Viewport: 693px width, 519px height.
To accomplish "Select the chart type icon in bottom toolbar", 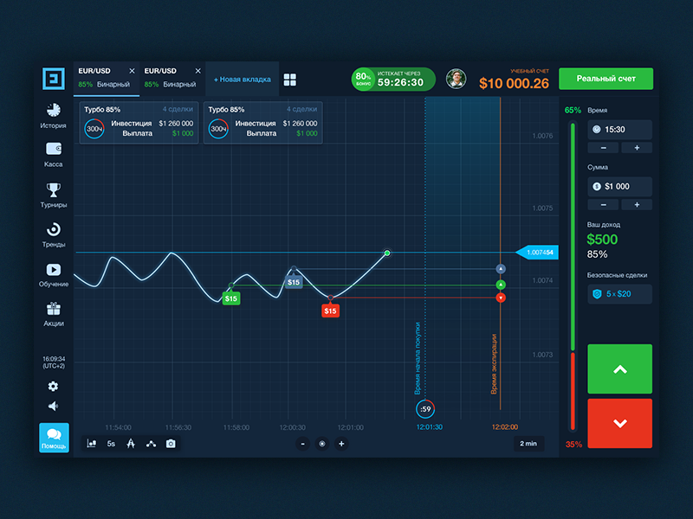I will (92, 444).
